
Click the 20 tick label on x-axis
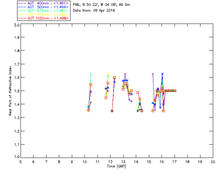point(213,162)
